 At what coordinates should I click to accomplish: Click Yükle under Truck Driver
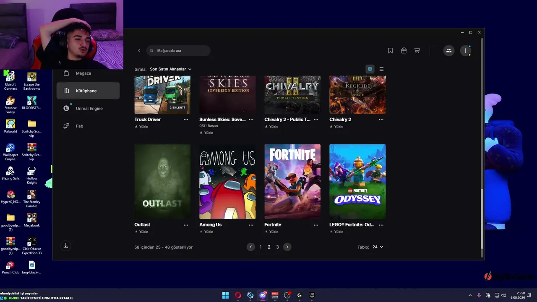click(x=141, y=127)
